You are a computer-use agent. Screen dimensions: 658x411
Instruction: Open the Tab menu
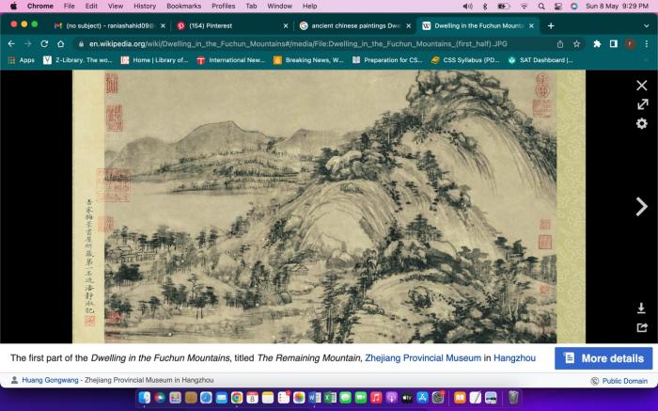pos(251,6)
